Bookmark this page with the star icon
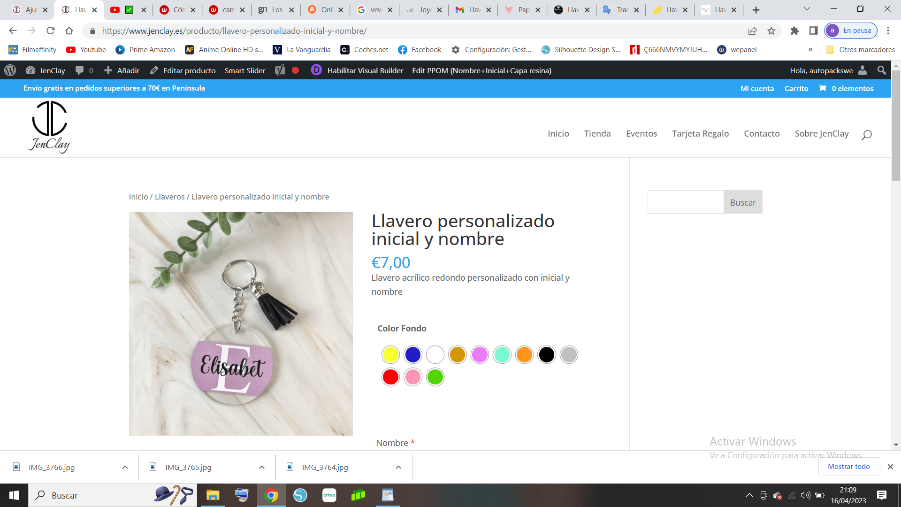 click(x=771, y=31)
